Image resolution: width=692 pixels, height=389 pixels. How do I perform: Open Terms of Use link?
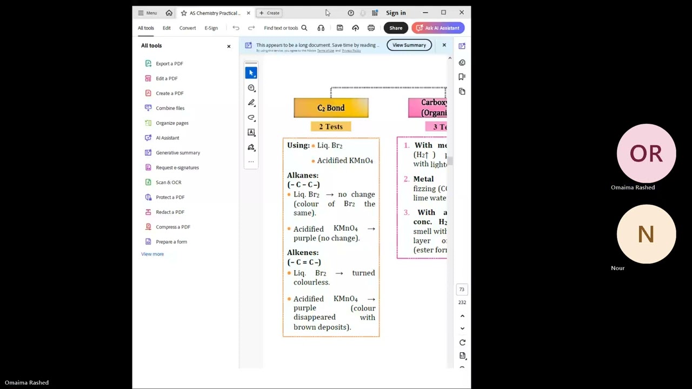(325, 51)
